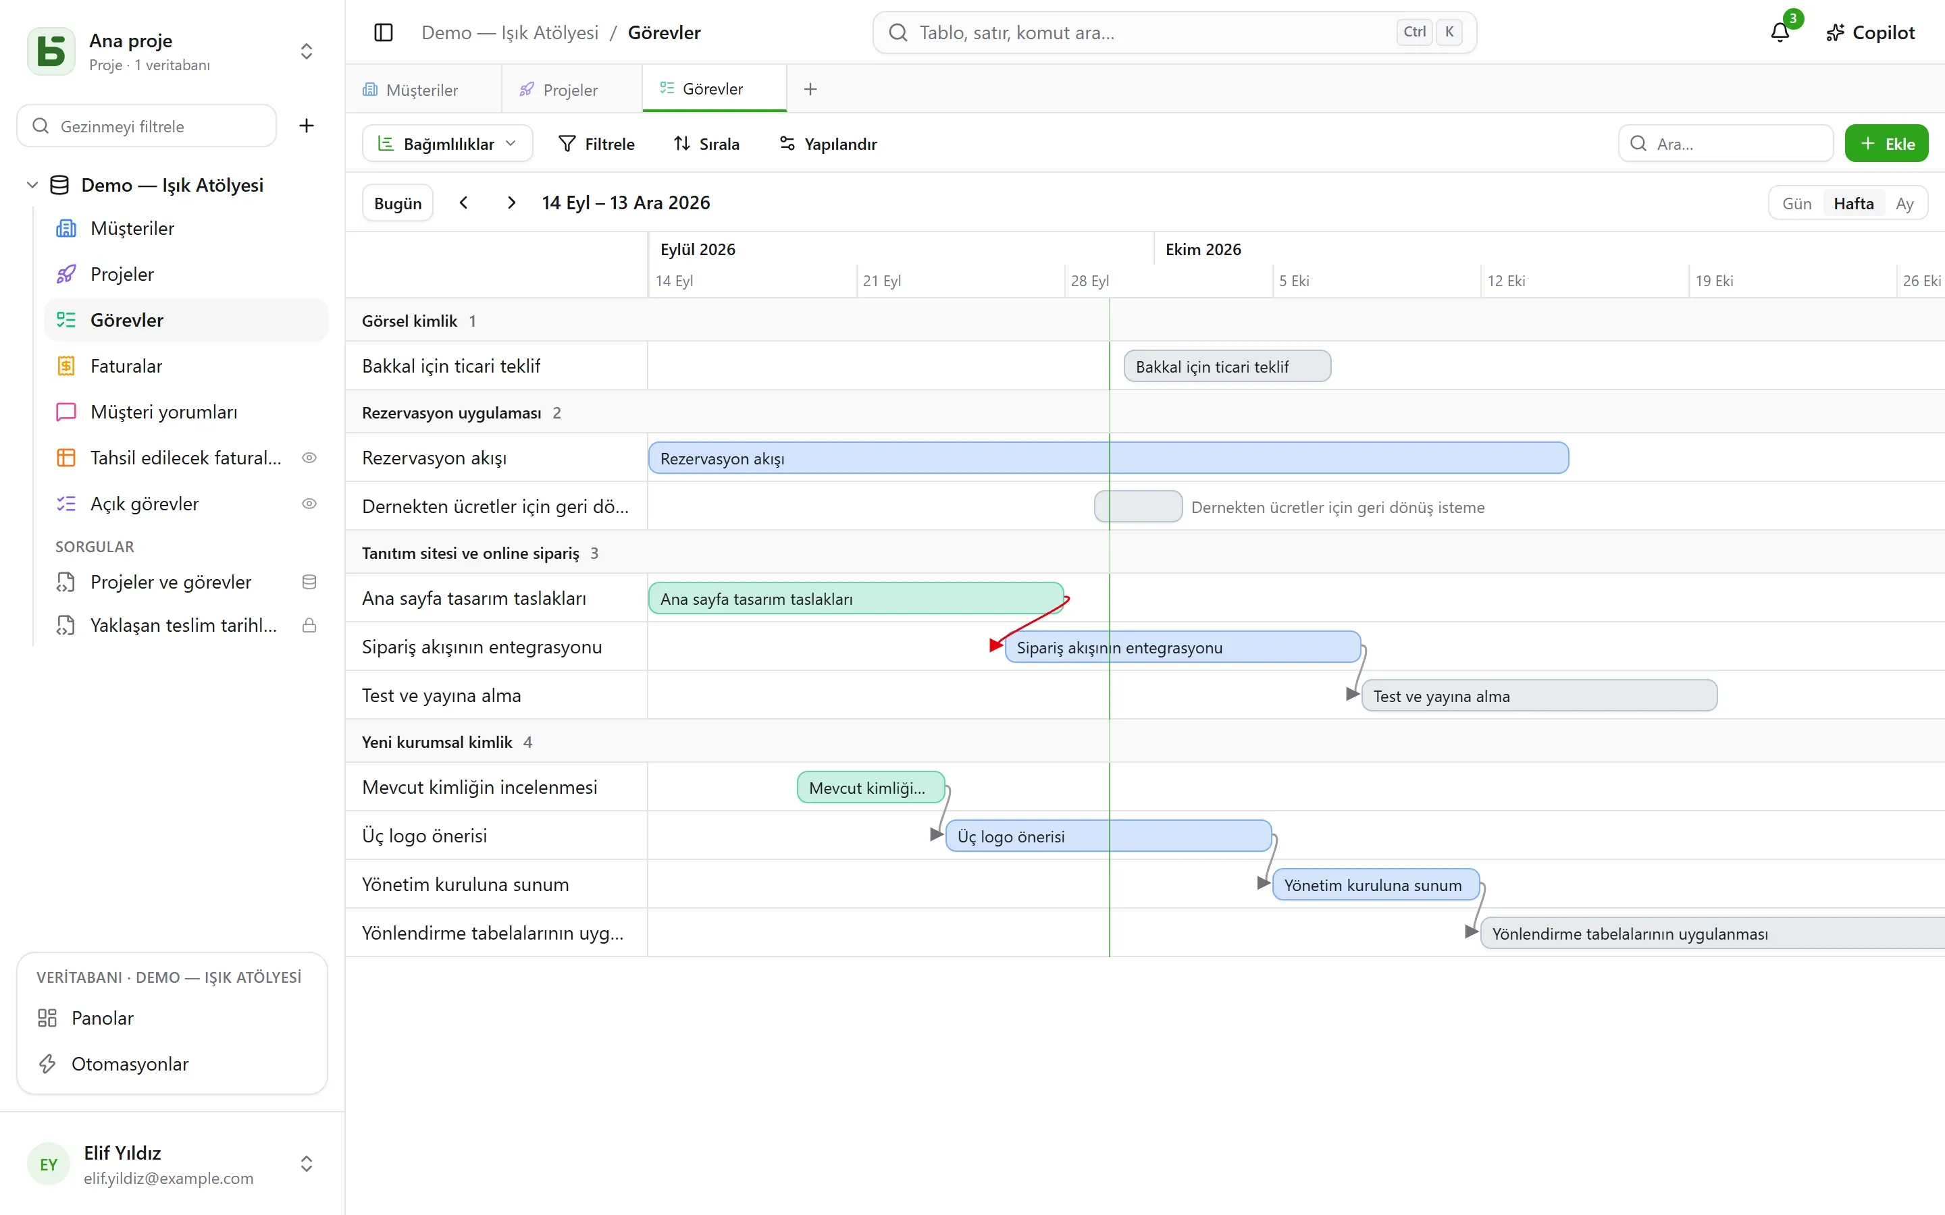Open Projeler ve görevler query
The height and width of the screenshot is (1215, 1945).
coord(186,582)
